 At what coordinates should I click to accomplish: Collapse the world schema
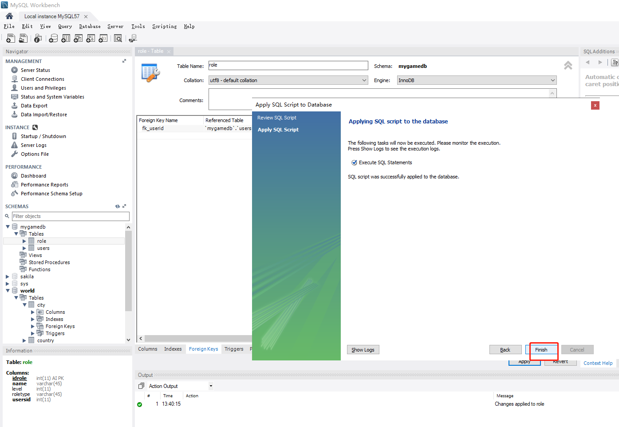[8, 291]
